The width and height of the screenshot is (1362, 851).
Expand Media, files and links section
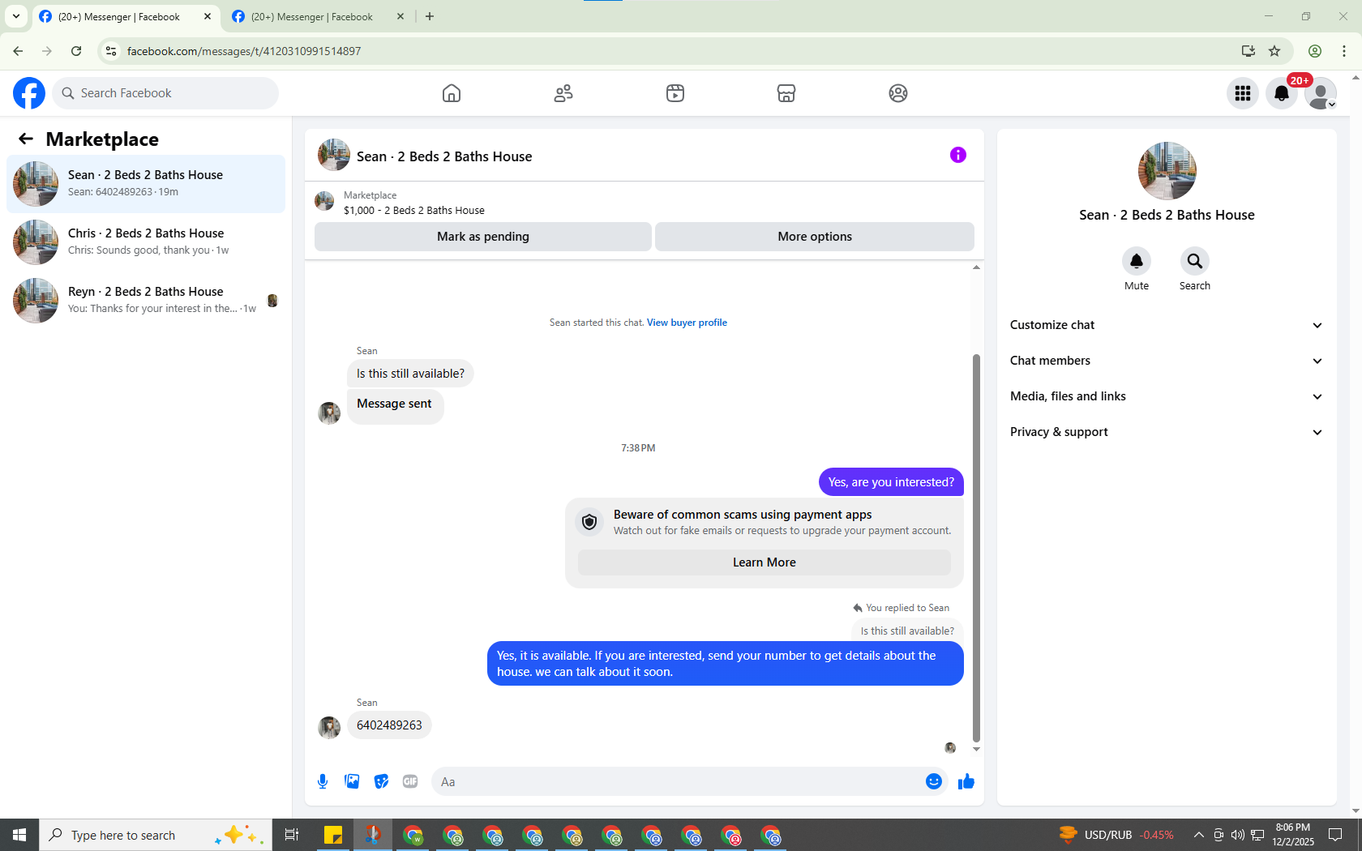[1167, 396]
